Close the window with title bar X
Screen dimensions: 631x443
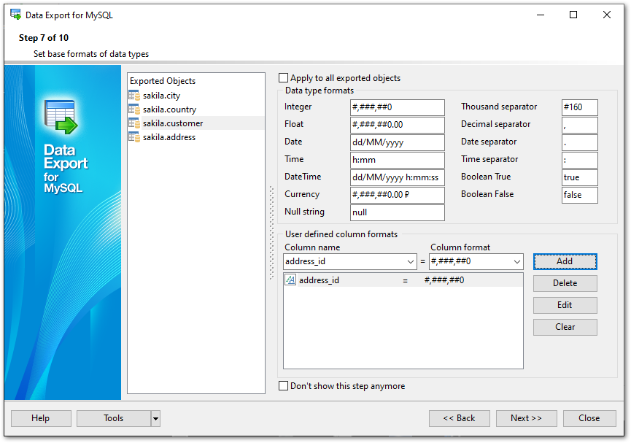[x=607, y=15]
